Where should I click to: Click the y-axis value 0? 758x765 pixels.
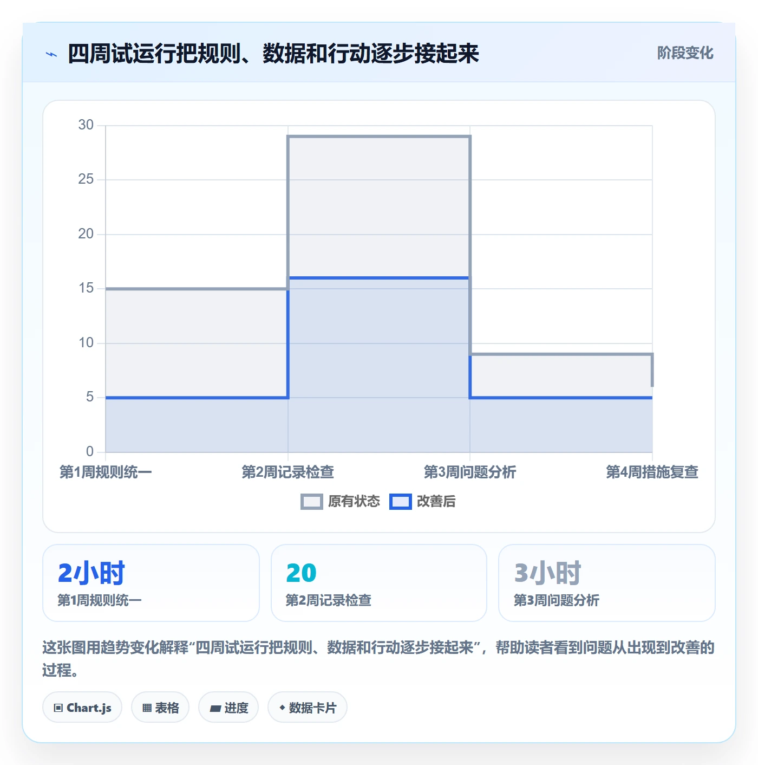[x=90, y=452]
